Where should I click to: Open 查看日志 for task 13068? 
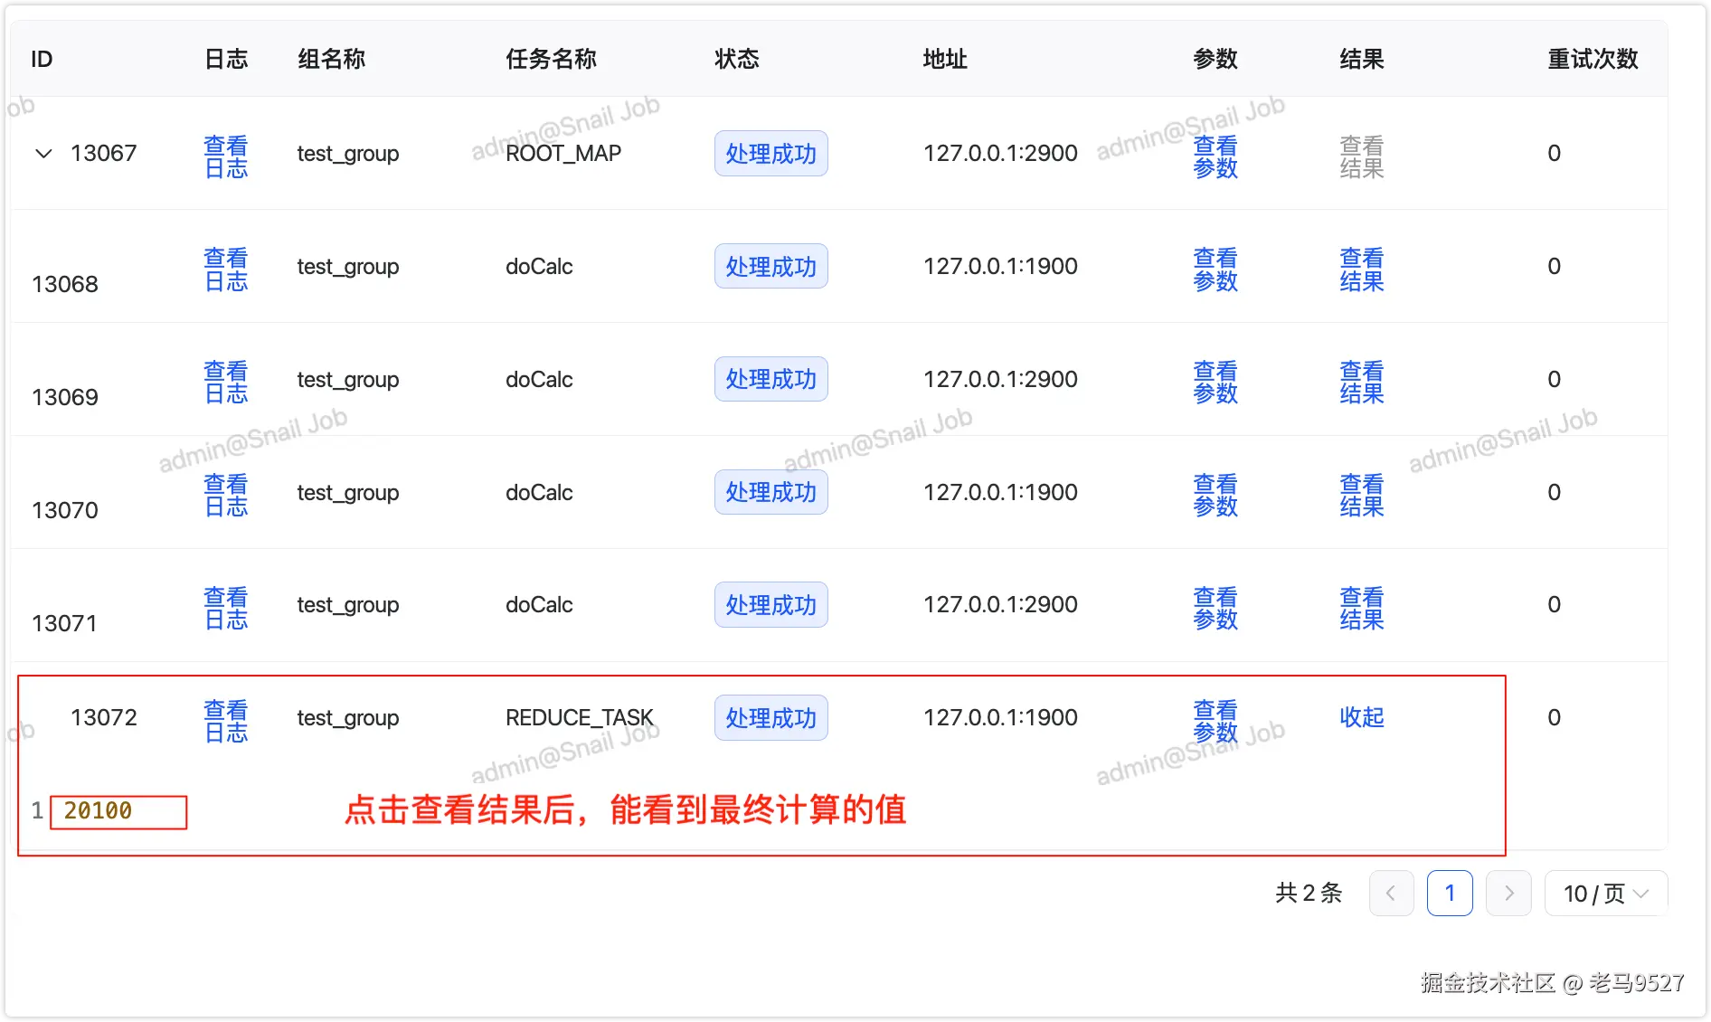226,270
